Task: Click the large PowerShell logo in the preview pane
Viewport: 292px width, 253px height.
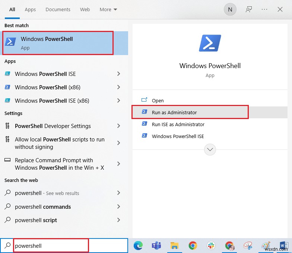Action: pyautogui.click(x=210, y=43)
